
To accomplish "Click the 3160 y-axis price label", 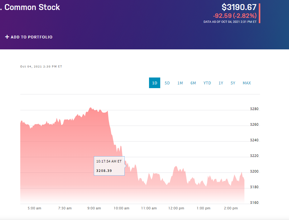I will point(254,203).
